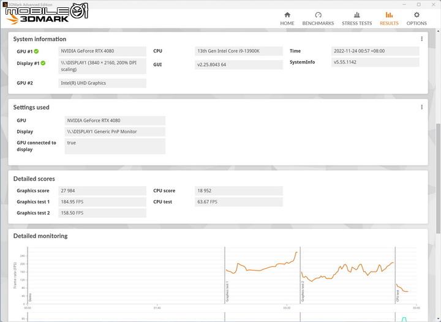Click Graphics test 2 marker in chart

click(x=303, y=291)
